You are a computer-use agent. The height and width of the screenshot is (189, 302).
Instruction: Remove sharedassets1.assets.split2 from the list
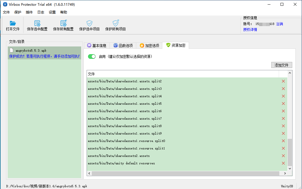coord(283,81)
